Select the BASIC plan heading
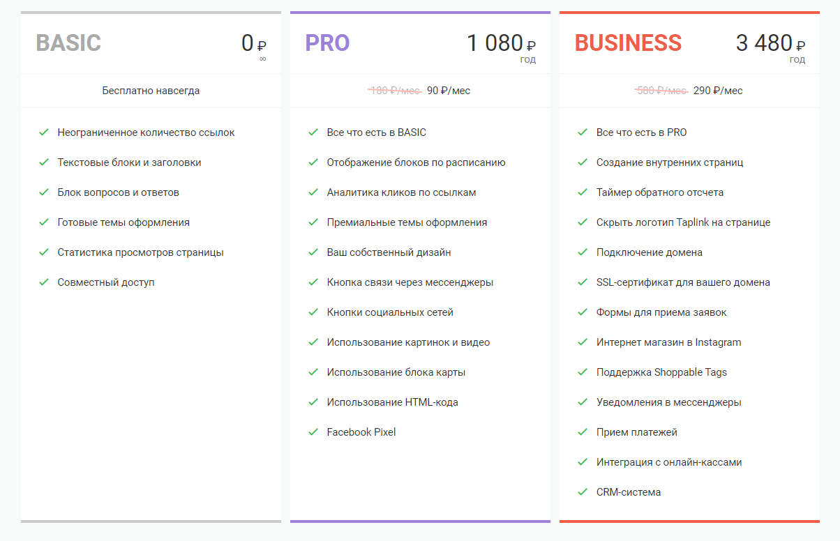 (x=68, y=43)
